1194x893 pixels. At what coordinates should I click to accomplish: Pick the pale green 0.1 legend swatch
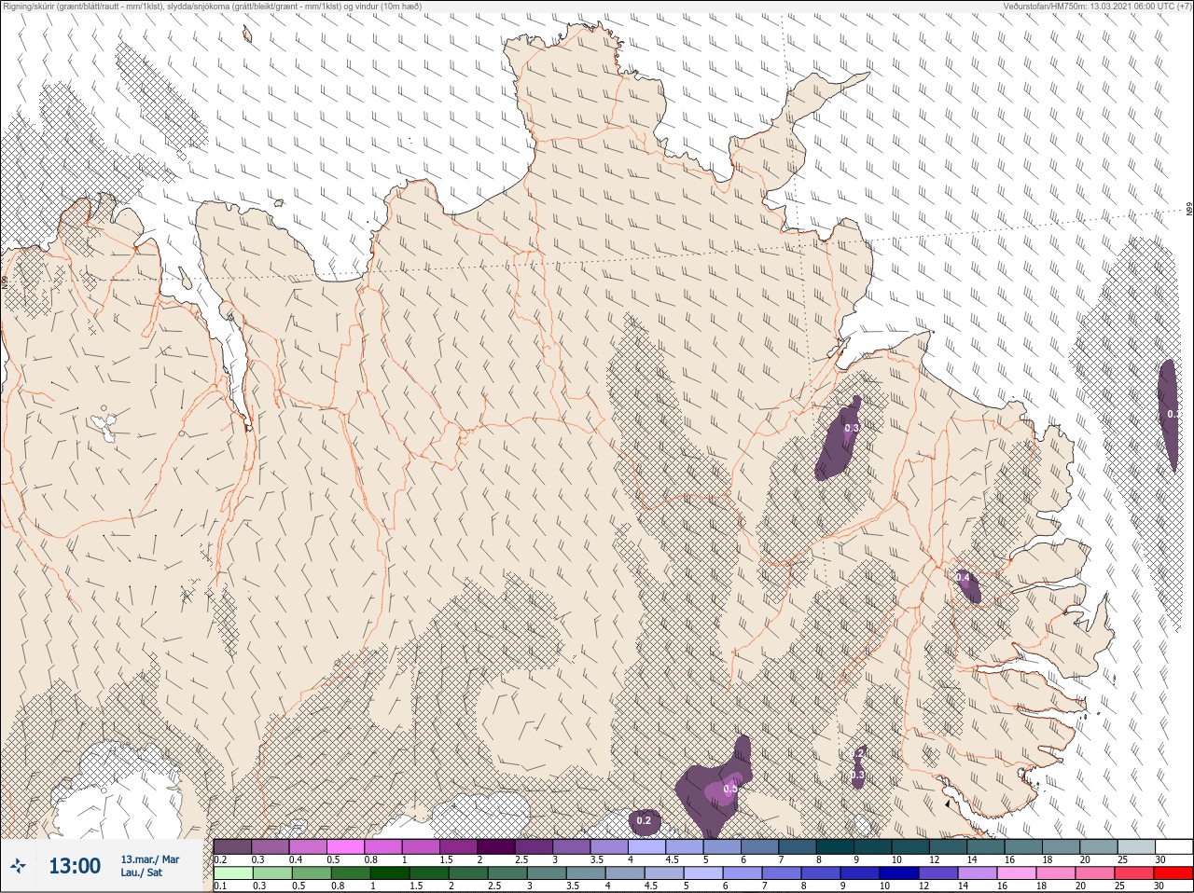tap(233, 874)
